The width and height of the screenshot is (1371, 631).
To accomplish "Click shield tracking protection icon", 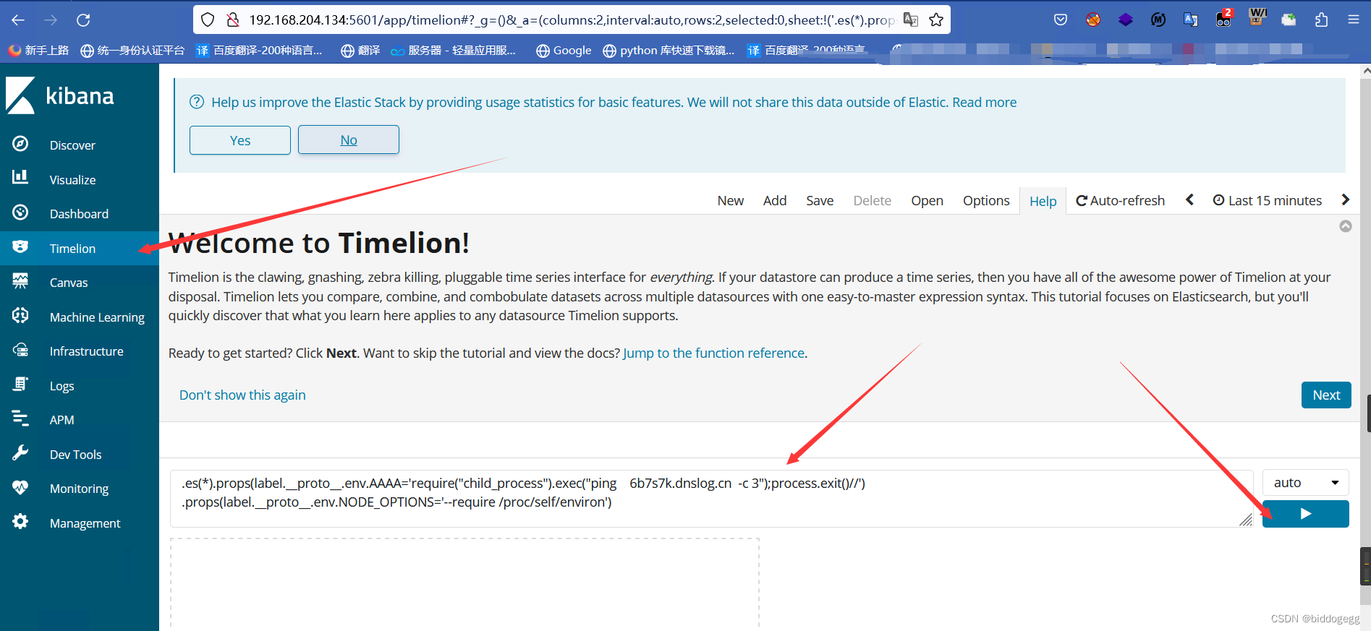I will 208,20.
